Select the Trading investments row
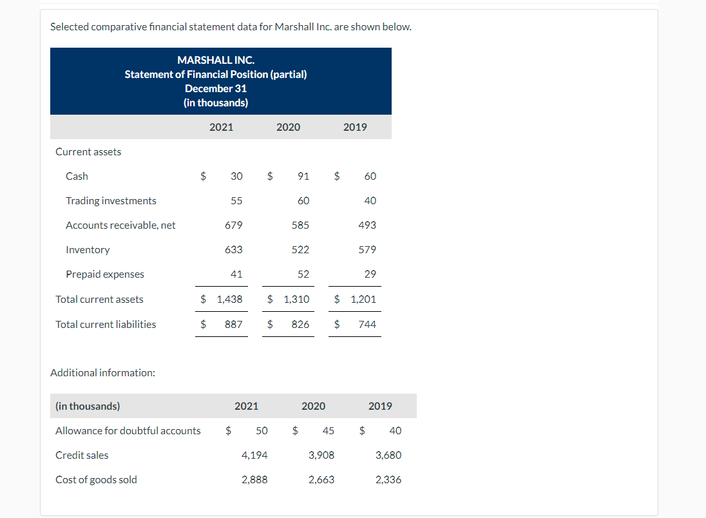The image size is (706, 518). coord(111,200)
